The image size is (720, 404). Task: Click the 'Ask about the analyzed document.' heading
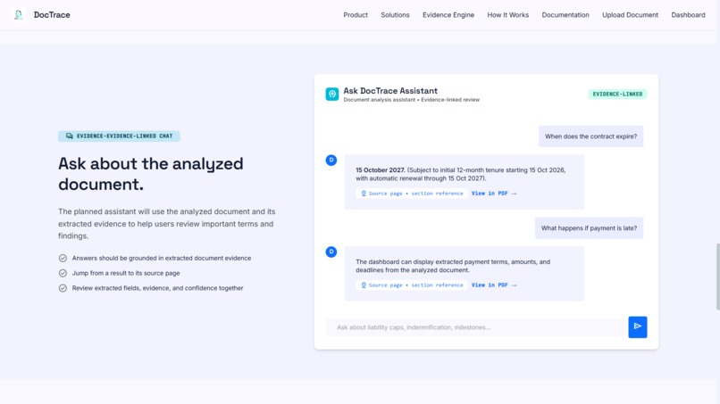[151, 174]
